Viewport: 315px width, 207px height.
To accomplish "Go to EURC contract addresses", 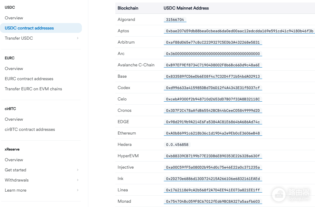I will (x=29, y=79).
